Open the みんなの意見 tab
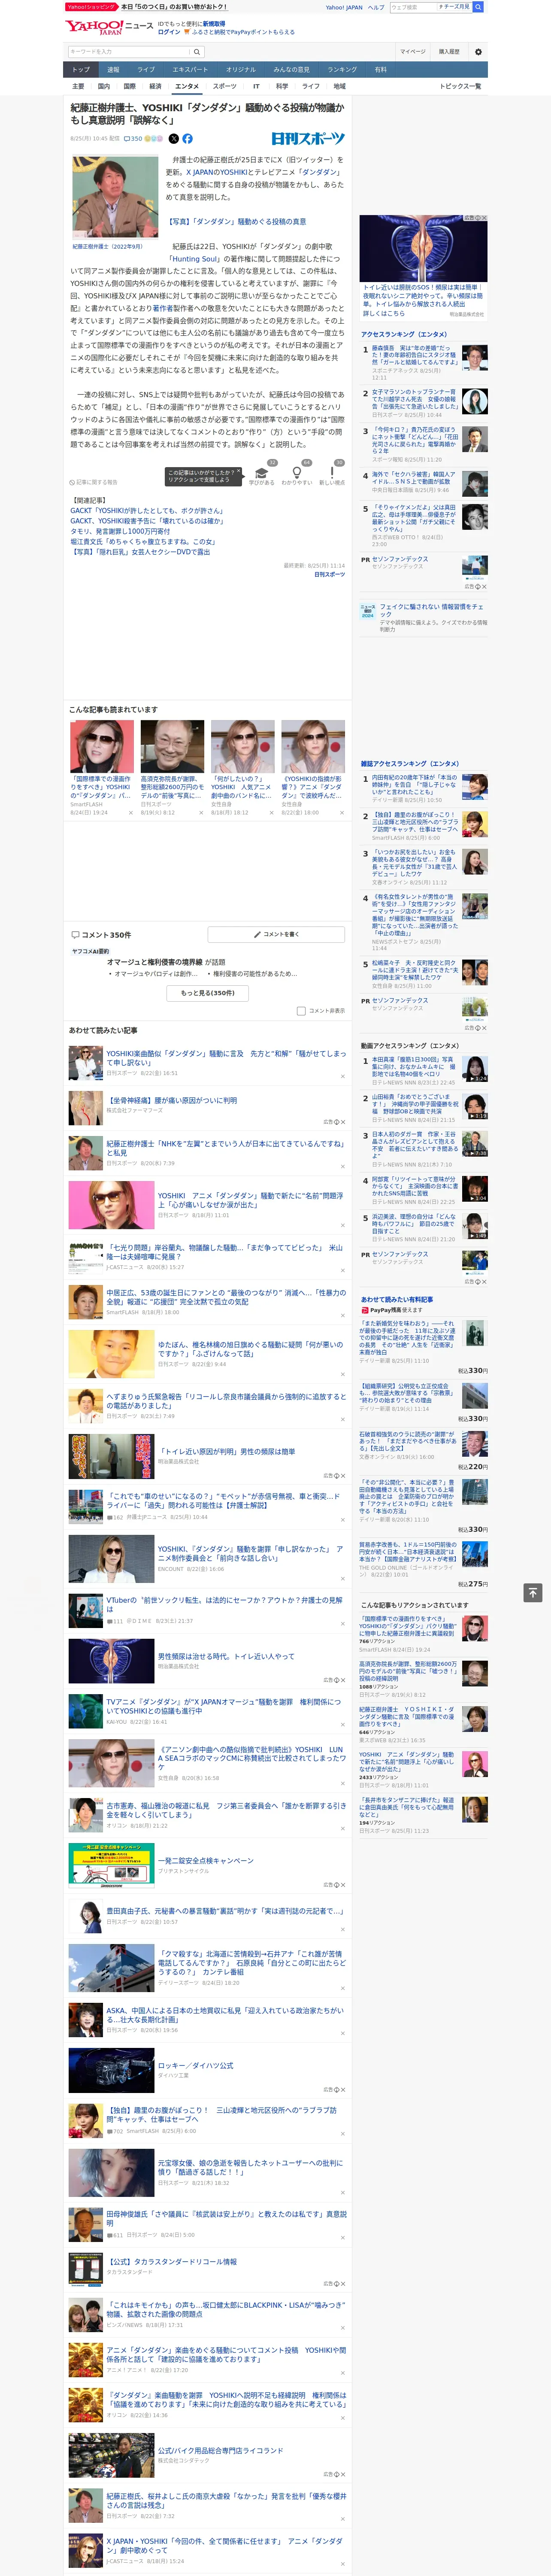 point(291,70)
